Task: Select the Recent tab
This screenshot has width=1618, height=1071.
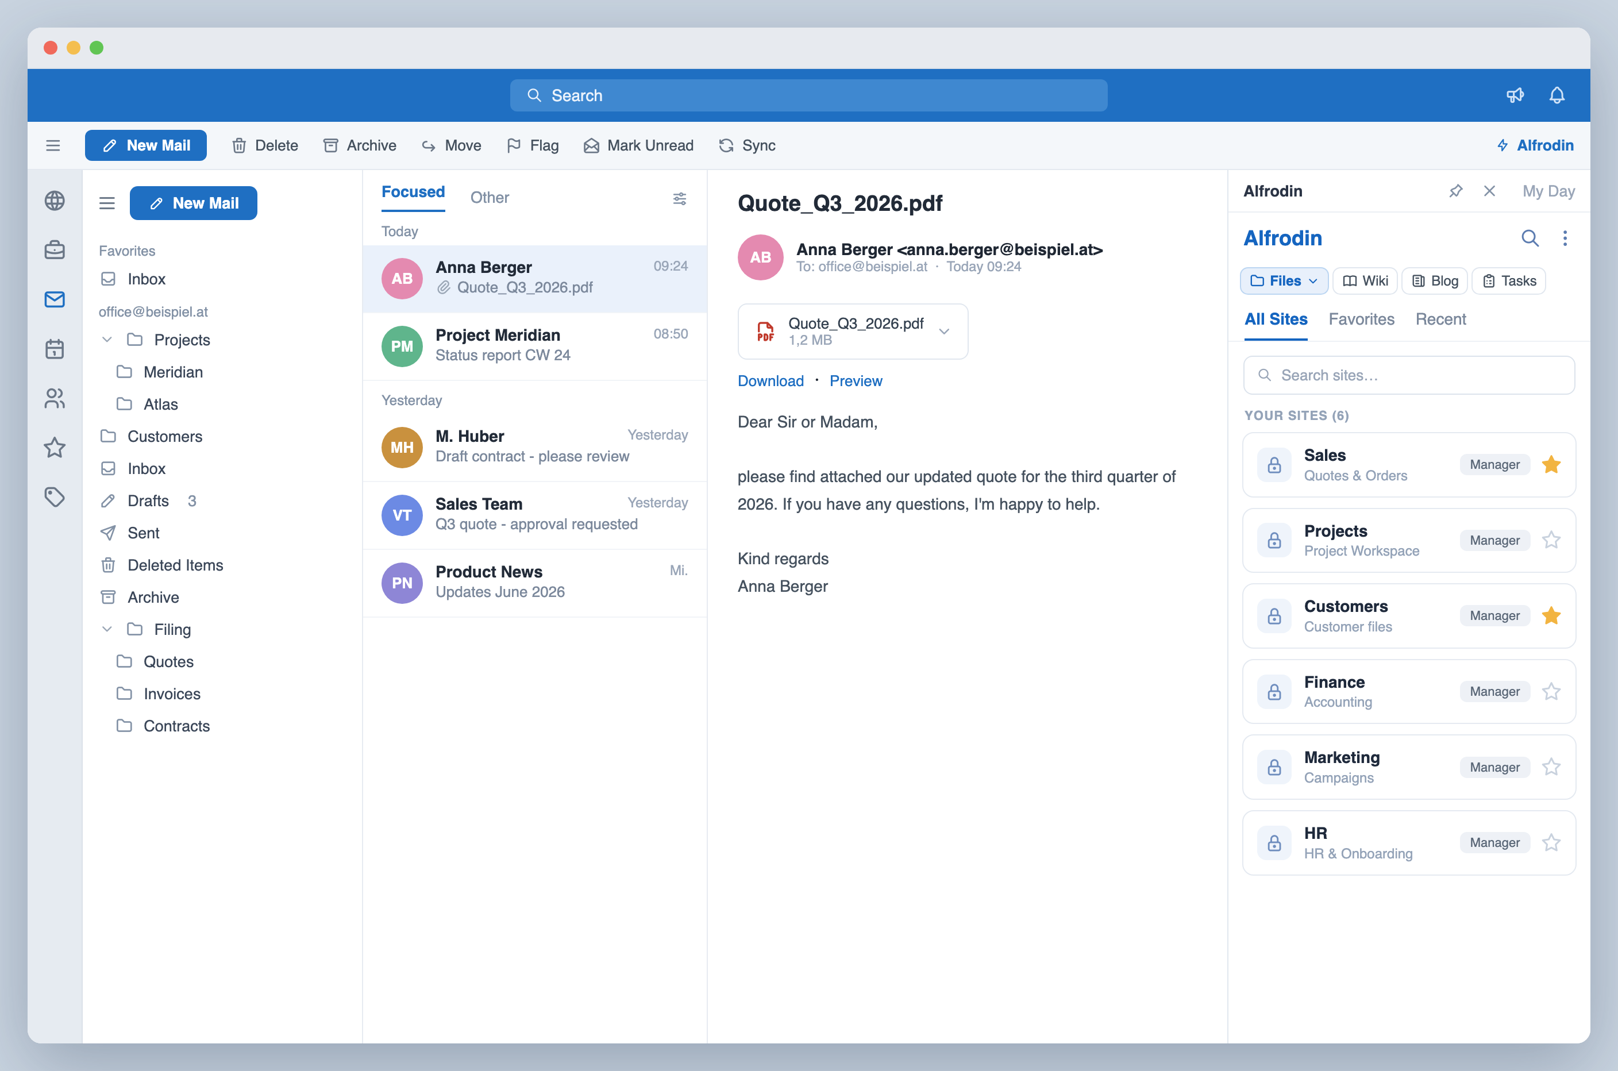Action: pyautogui.click(x=1440, y=319)
